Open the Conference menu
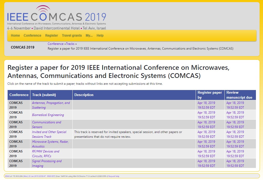 32,35
